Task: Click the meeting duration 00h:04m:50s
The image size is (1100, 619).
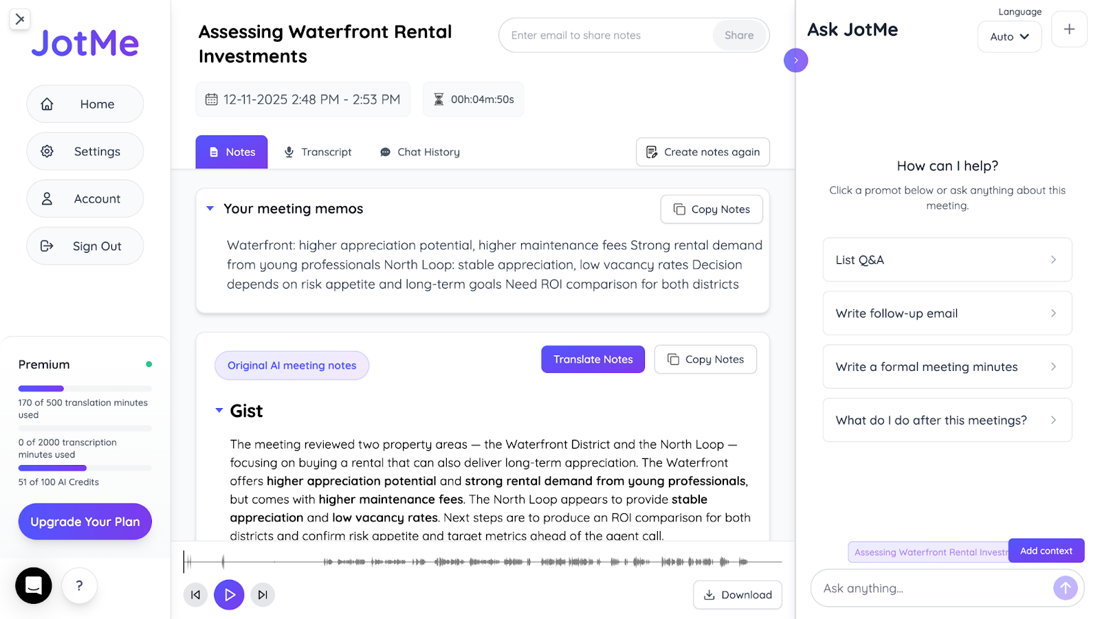Action: [473, 99]
